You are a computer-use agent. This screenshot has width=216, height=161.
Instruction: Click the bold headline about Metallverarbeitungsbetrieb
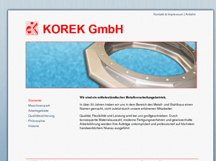pyautogui.click(x=123, y=97)
